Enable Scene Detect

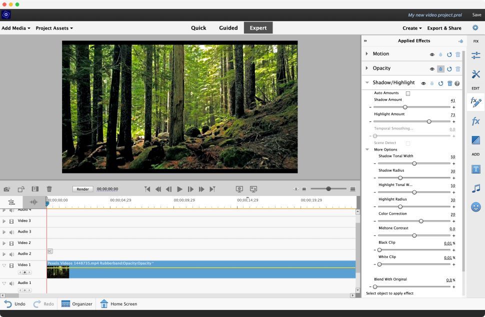[407, 143]
